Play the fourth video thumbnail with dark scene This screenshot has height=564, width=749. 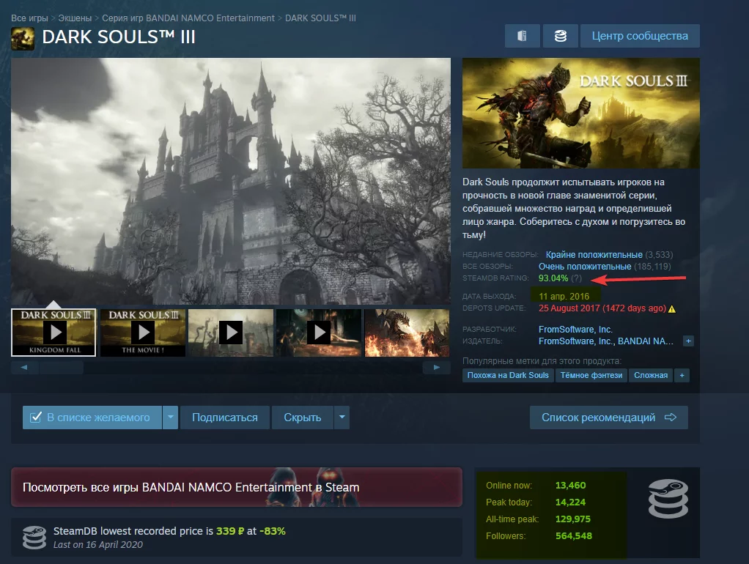click(x=319, y=333)
